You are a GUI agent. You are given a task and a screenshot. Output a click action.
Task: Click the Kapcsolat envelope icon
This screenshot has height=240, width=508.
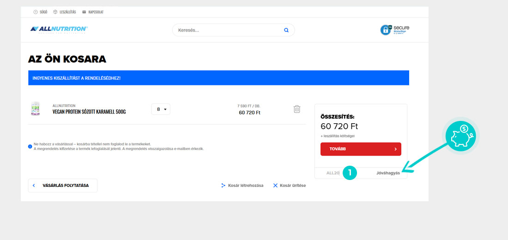(x=84, y=12)
